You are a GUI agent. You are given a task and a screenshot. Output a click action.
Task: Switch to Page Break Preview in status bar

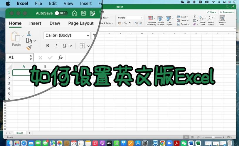(x=198, y=137)
